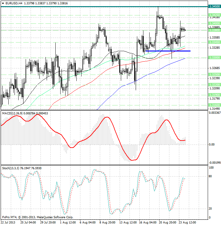Click the 0.00 level on the MACD scale
The image size is (221, 225).
(211, 144)
